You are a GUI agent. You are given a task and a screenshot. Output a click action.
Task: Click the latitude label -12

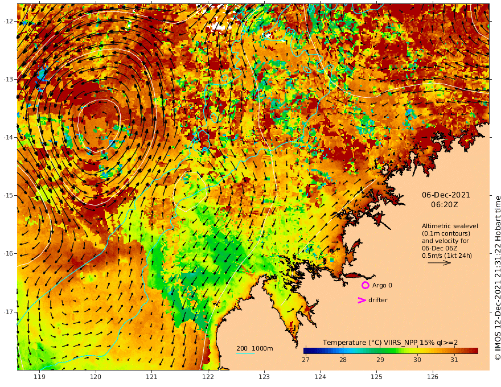pyautogui.click(x=9, y=21)
